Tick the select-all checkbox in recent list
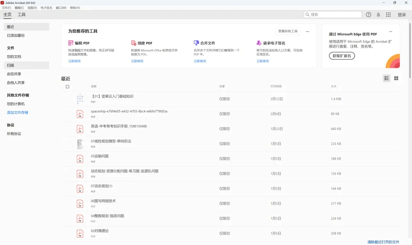This screenshot has width=412, height=245. pos(68,86)
